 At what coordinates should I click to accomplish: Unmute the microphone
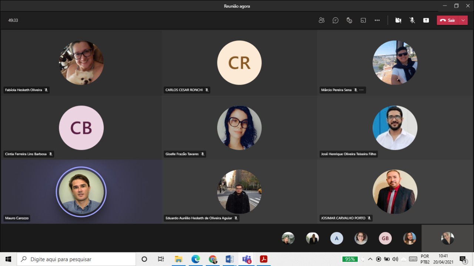[412, 20]
